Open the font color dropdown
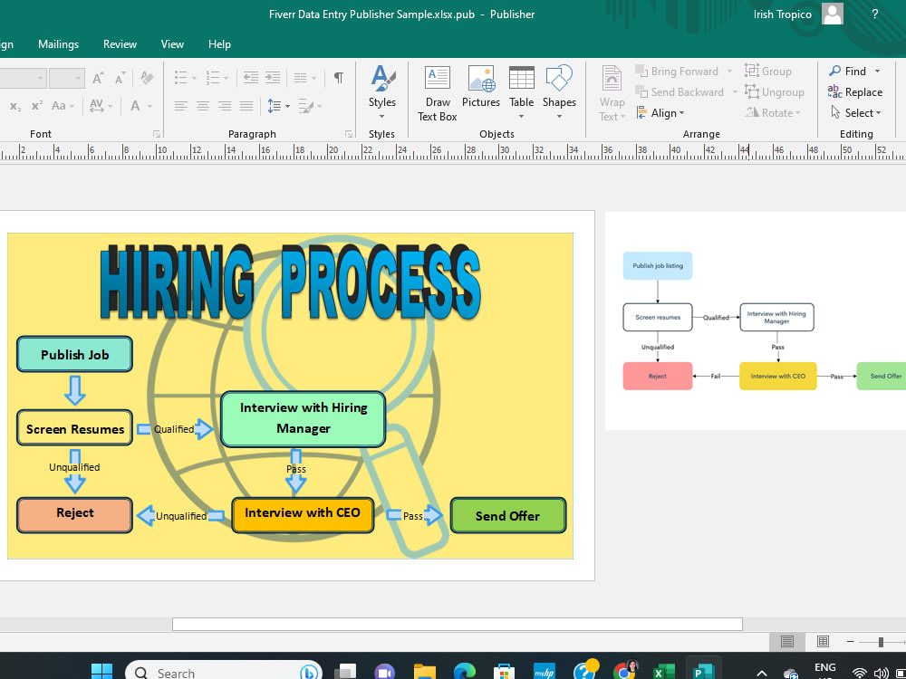Screen dimensions: 906x679 click(x=149, y=106)
